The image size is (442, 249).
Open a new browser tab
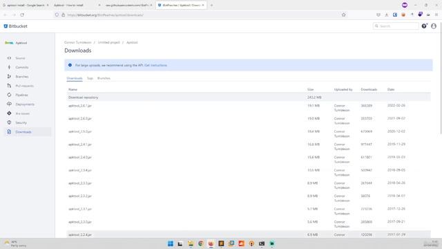[x=212, y=5]
